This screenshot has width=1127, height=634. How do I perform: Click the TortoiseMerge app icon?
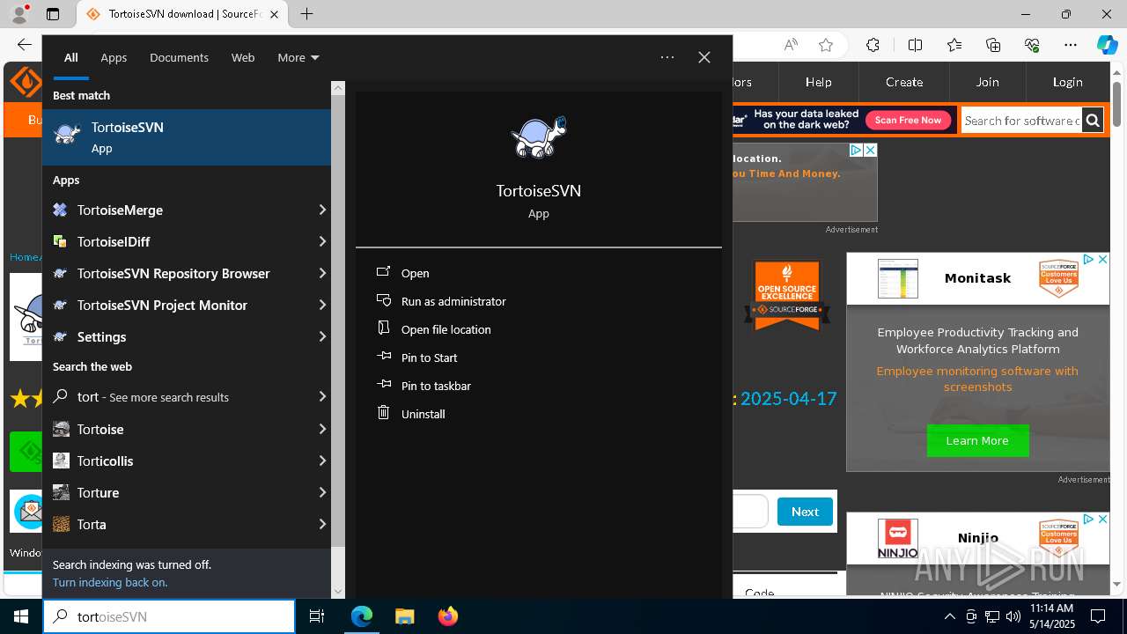point(60,210)
